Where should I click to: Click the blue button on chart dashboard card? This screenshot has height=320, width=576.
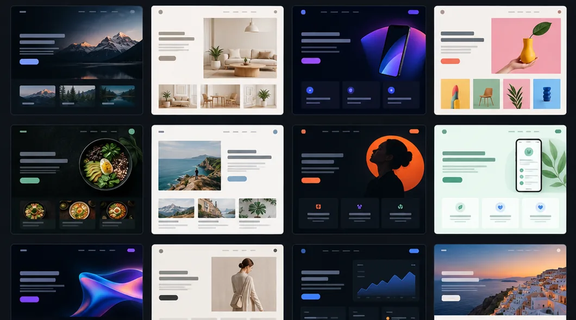click(311, 297)
